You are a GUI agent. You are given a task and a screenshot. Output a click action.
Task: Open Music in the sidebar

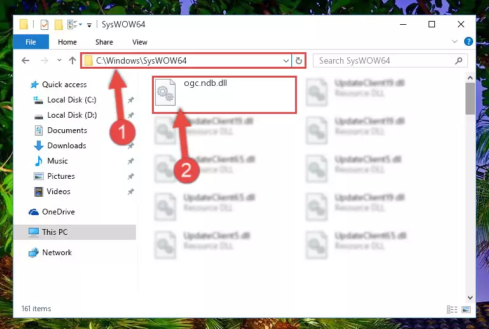tap(57, 161)
